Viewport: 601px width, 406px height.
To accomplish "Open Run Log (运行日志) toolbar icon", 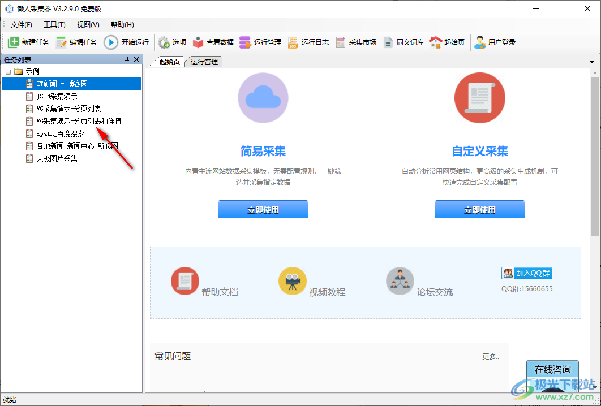I will (x=293, y=42).
